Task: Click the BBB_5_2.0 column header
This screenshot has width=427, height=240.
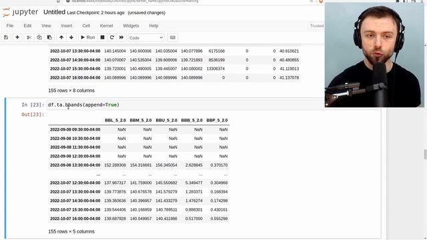Action: [x=191, y=120]
